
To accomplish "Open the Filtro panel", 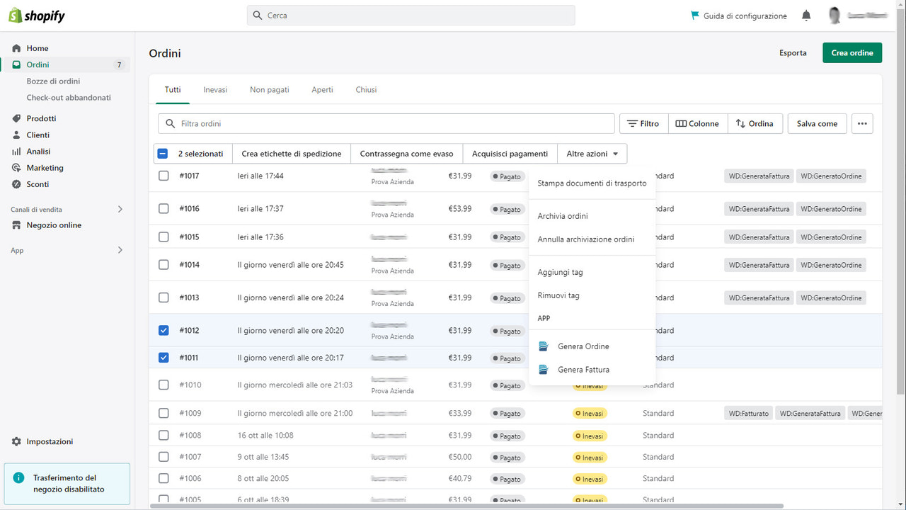I will point(643,123).
